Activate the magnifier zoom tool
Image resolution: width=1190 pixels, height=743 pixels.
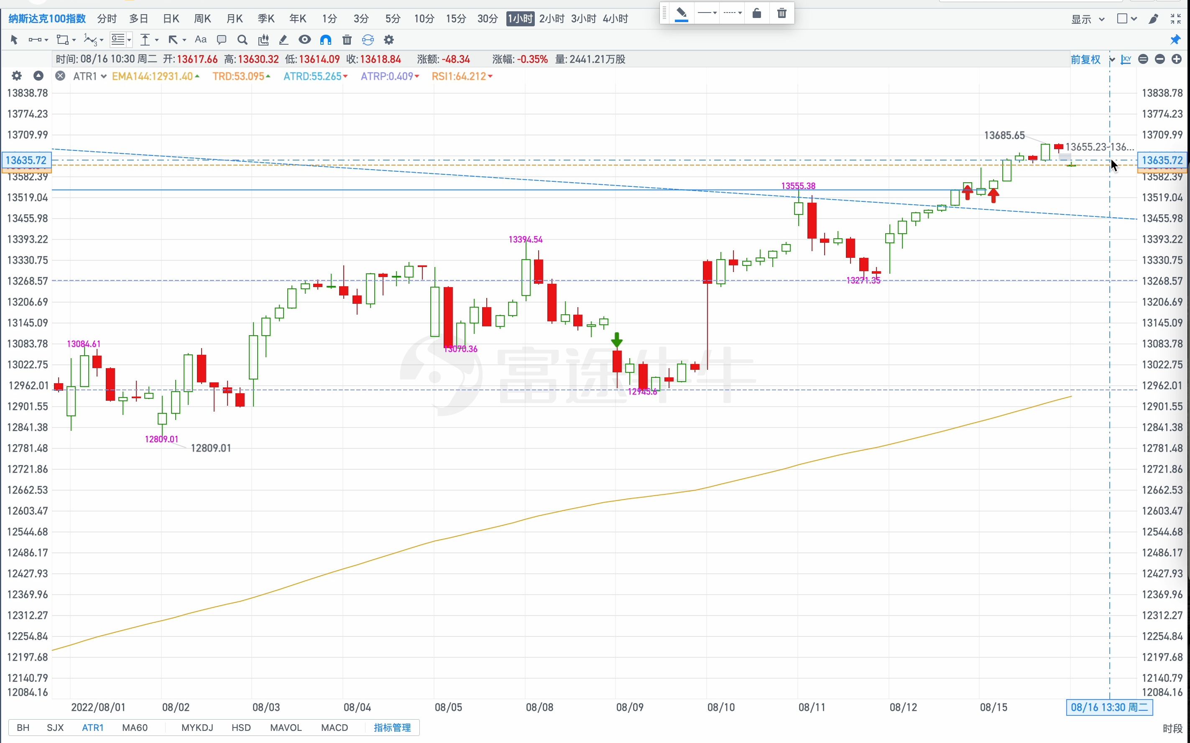[243, 40]
